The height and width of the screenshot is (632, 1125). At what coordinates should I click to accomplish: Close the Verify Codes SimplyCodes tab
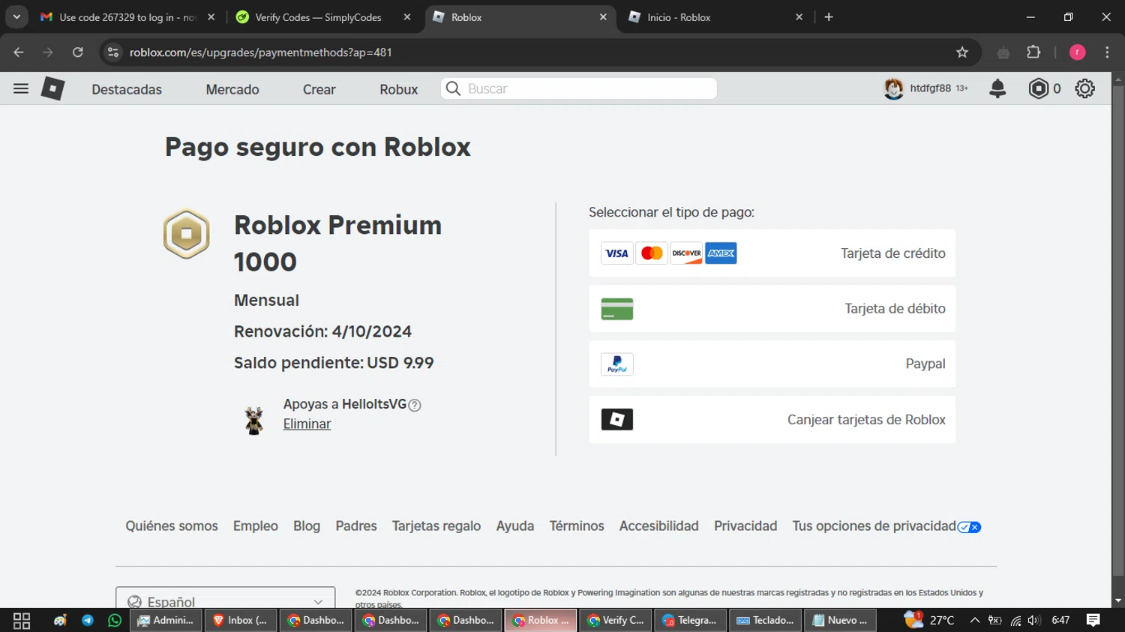(407, 16)
